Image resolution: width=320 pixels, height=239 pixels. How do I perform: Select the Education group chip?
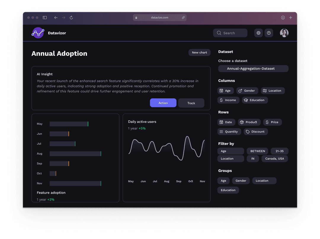pos(228,190)
